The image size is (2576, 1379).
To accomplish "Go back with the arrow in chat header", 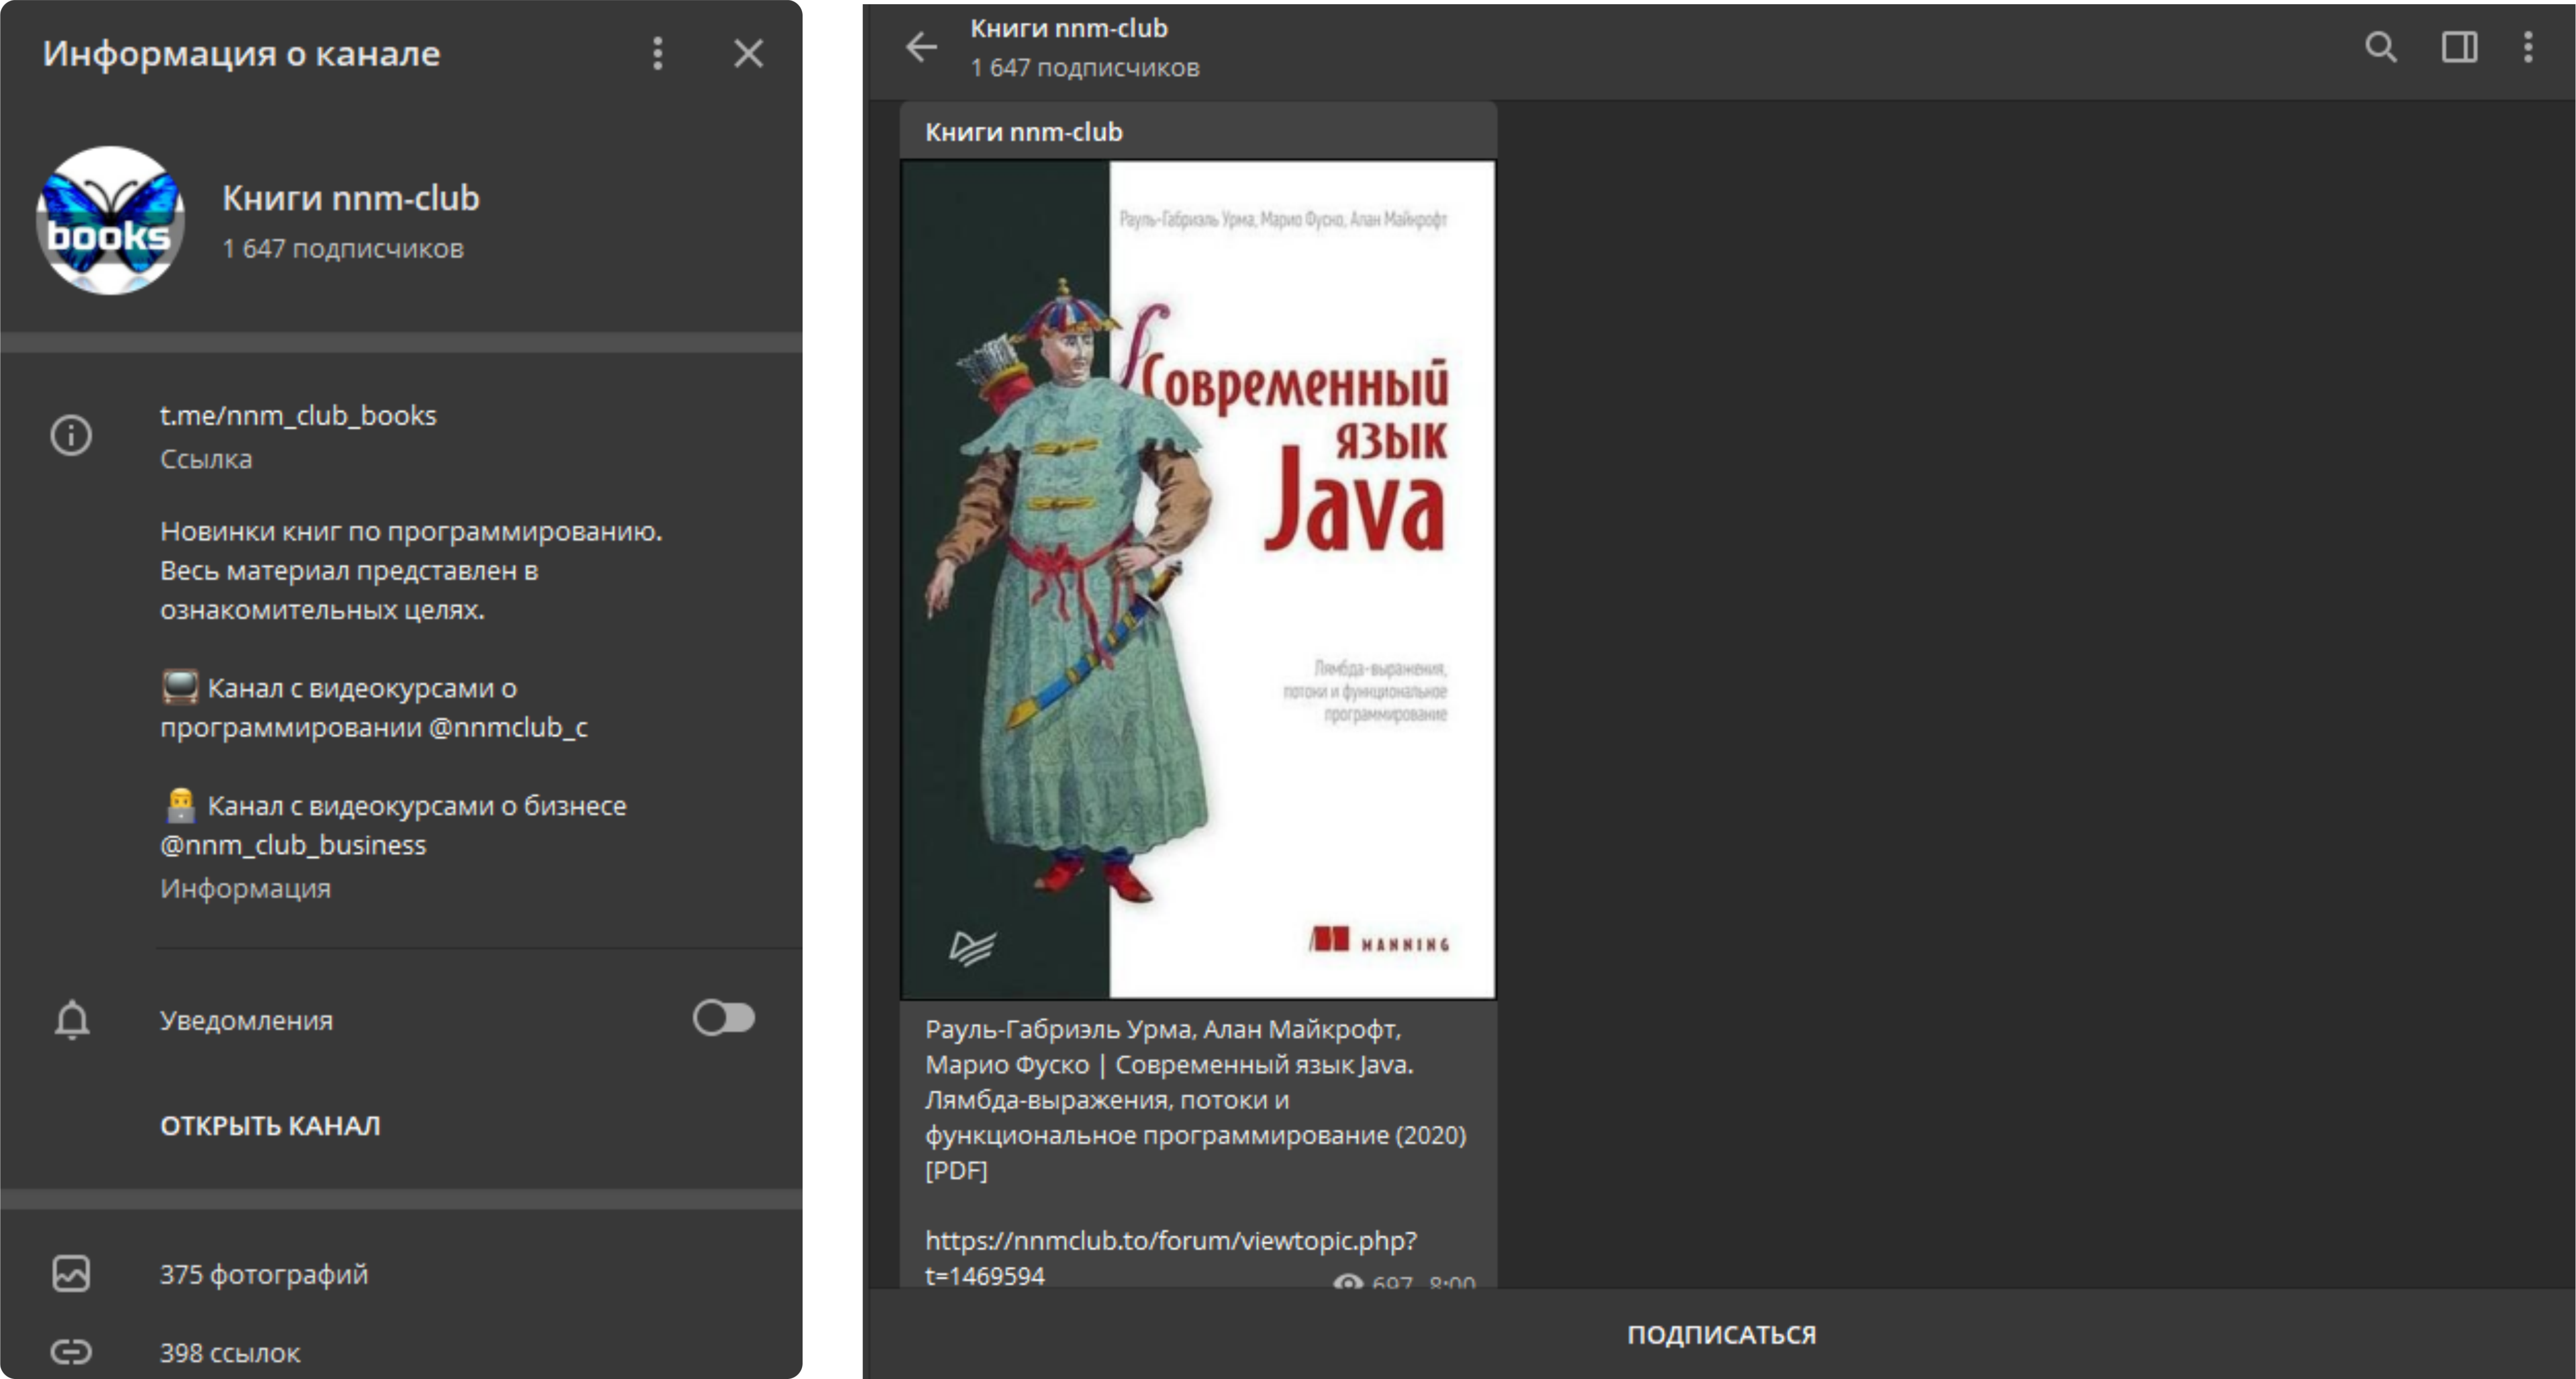I will 921,47.
